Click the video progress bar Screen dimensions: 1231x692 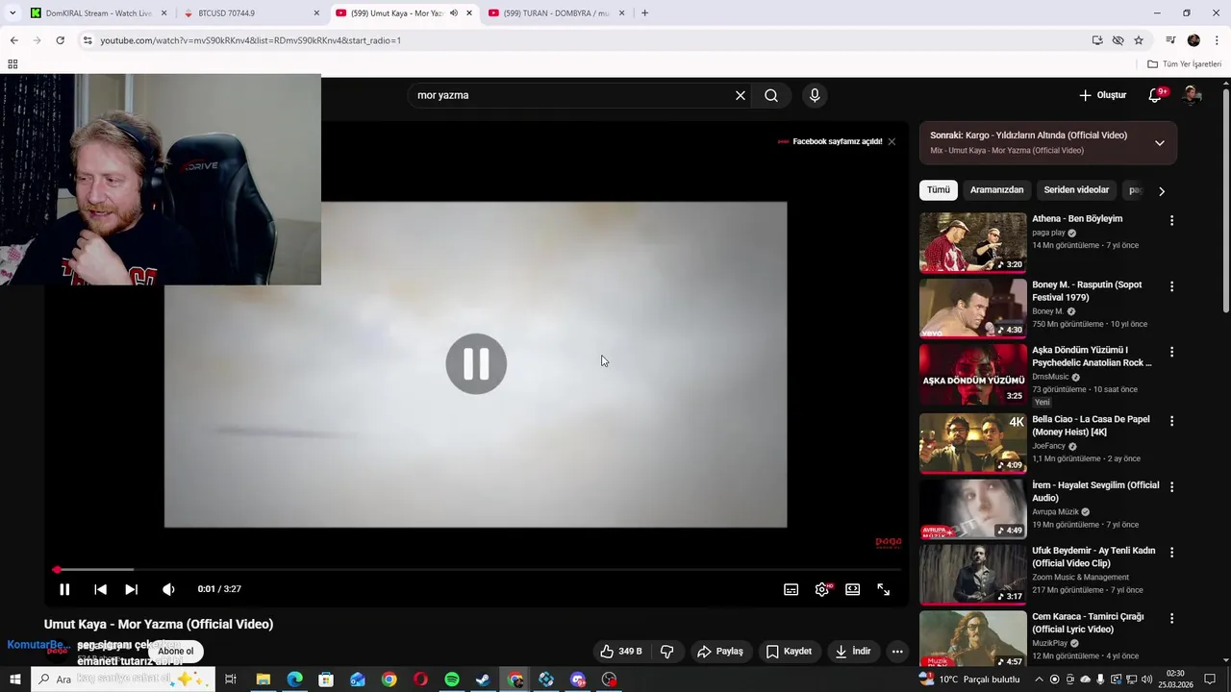tap(475, 570)
